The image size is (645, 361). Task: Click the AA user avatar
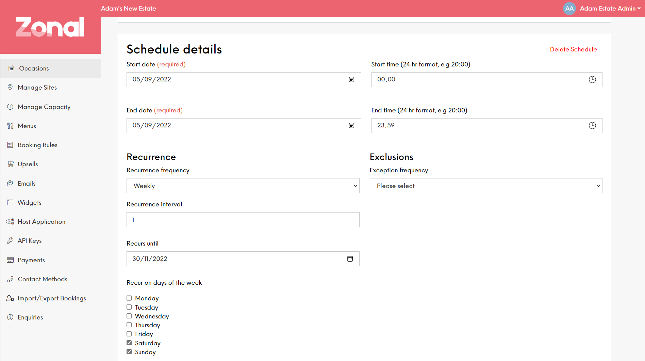[x=569, y=9]
